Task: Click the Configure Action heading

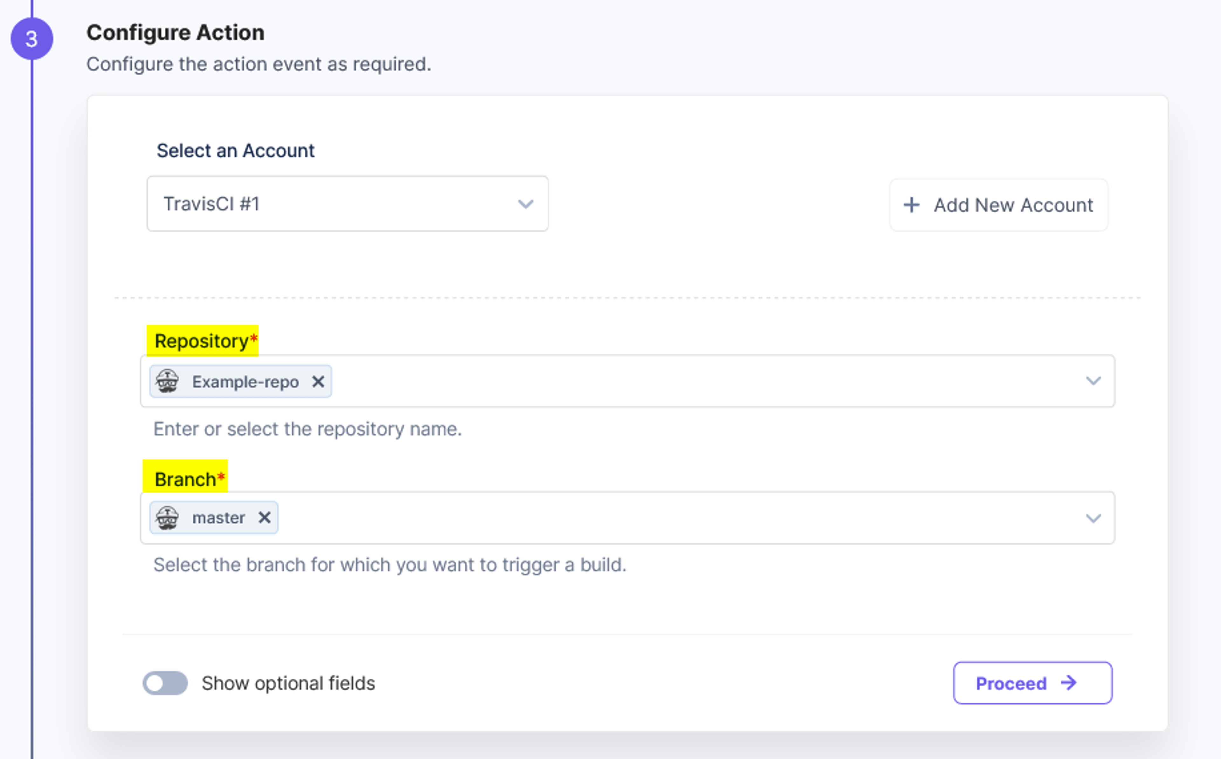Action: [x=175, y=33]
